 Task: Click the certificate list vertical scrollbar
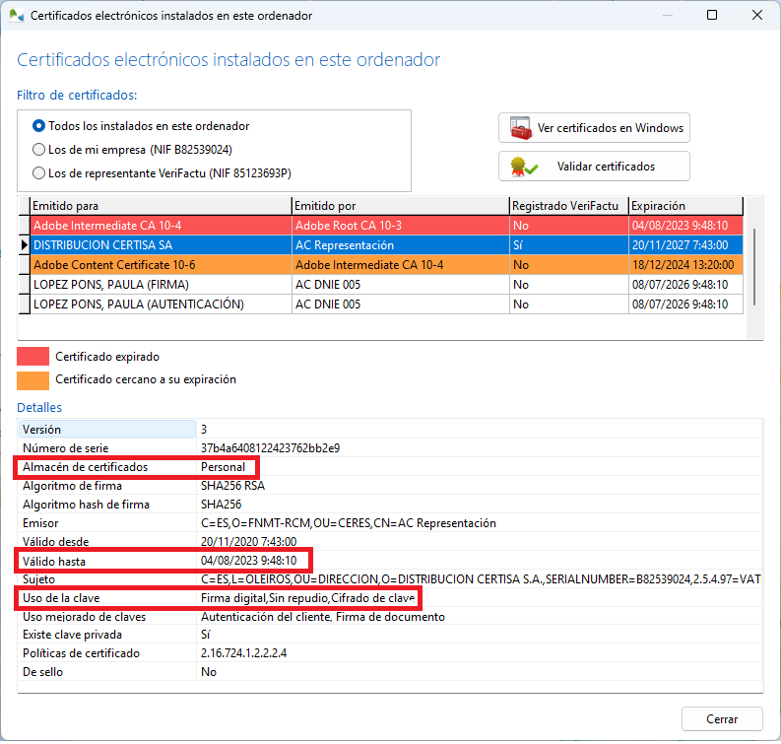click(754, 268)
